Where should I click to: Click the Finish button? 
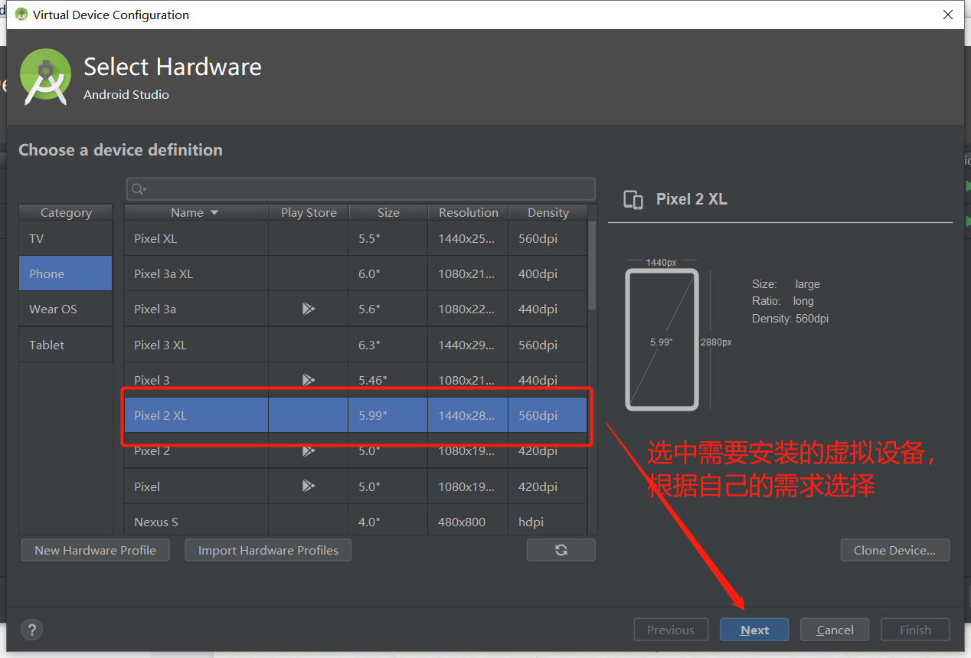point(915,630)
